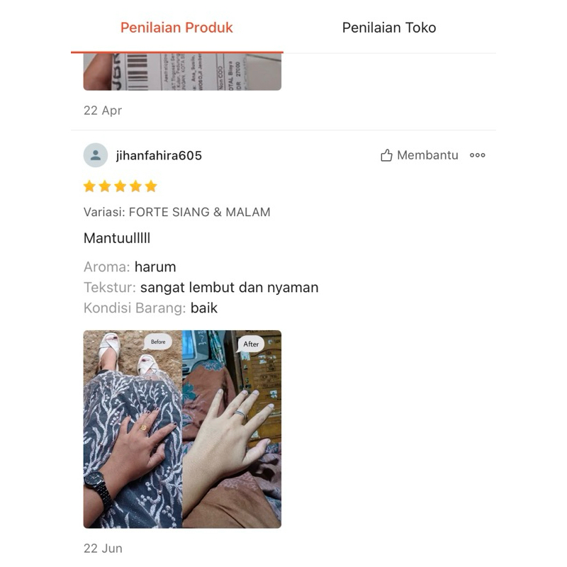Open the jihanfahira605 username link
The image size is (567, 567).
(159, 155)
